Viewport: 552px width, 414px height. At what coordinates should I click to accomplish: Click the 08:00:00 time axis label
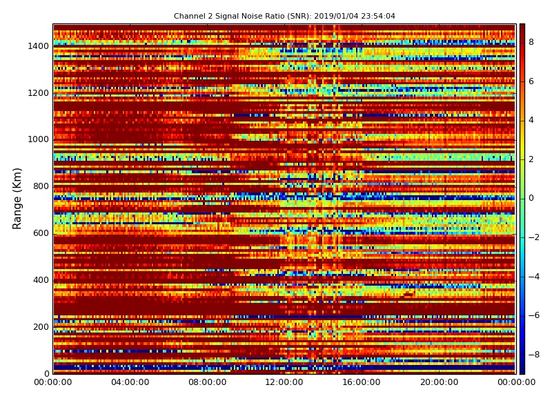208,382
